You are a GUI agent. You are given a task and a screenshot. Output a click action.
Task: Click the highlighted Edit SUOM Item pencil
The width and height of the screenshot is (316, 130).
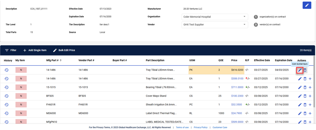[300, 70]
